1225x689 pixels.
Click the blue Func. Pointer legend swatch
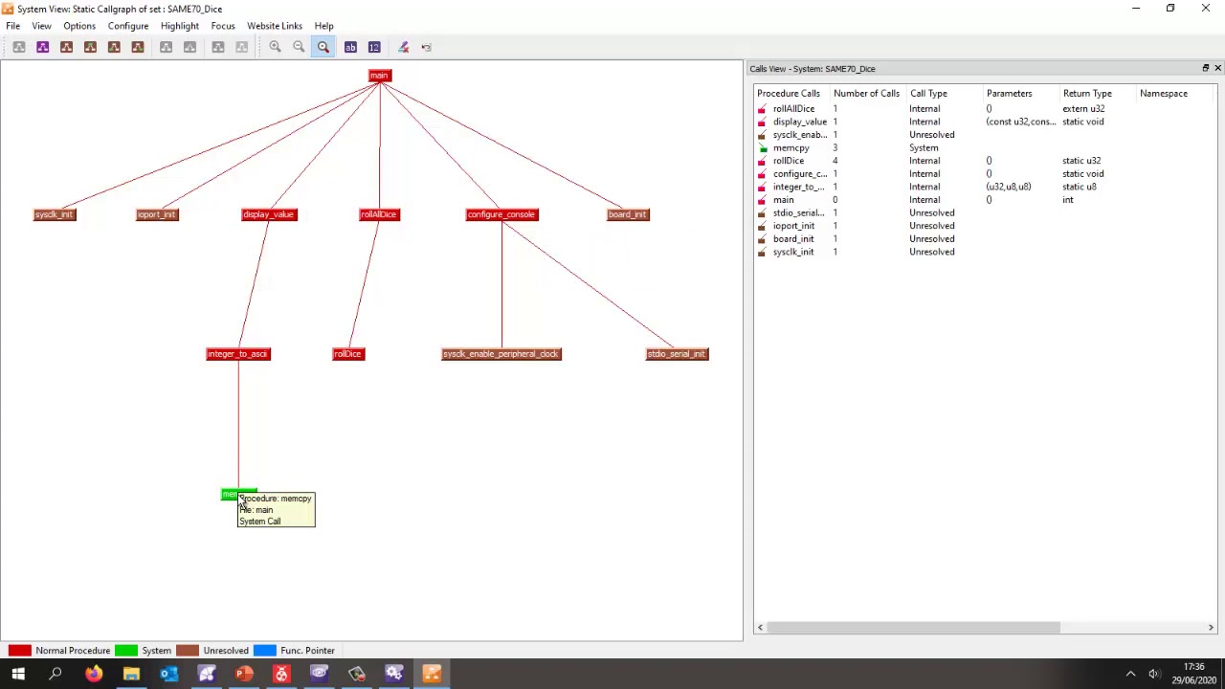click(264, 651)
